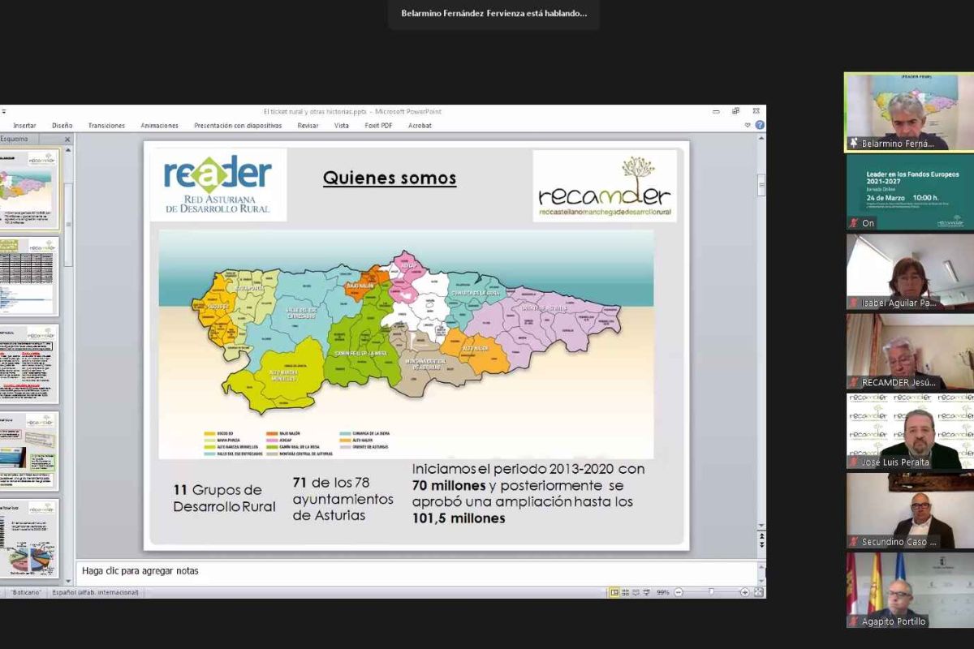974x649 pixels.
Task: Open the Transiciones ribbon tab
Action: point(106,126)
